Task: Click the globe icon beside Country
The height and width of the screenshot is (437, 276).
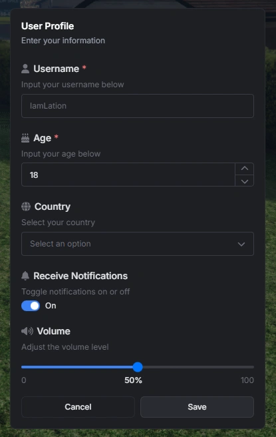Action: click(26, 207)
